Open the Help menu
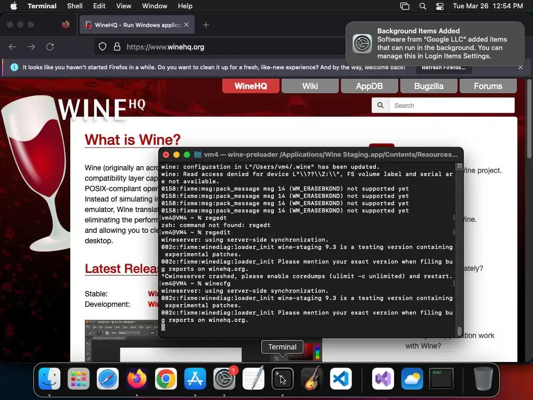The image size is (533, 400). pos(185,6)
